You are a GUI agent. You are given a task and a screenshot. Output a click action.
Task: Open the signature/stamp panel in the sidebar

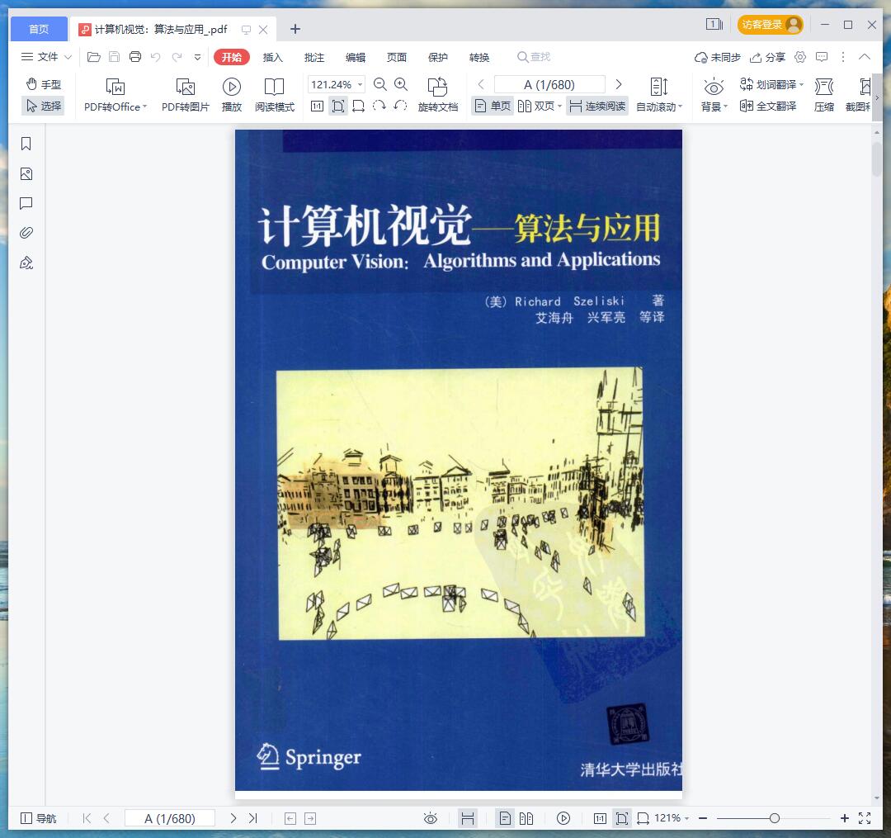click(x=26, y=263)
